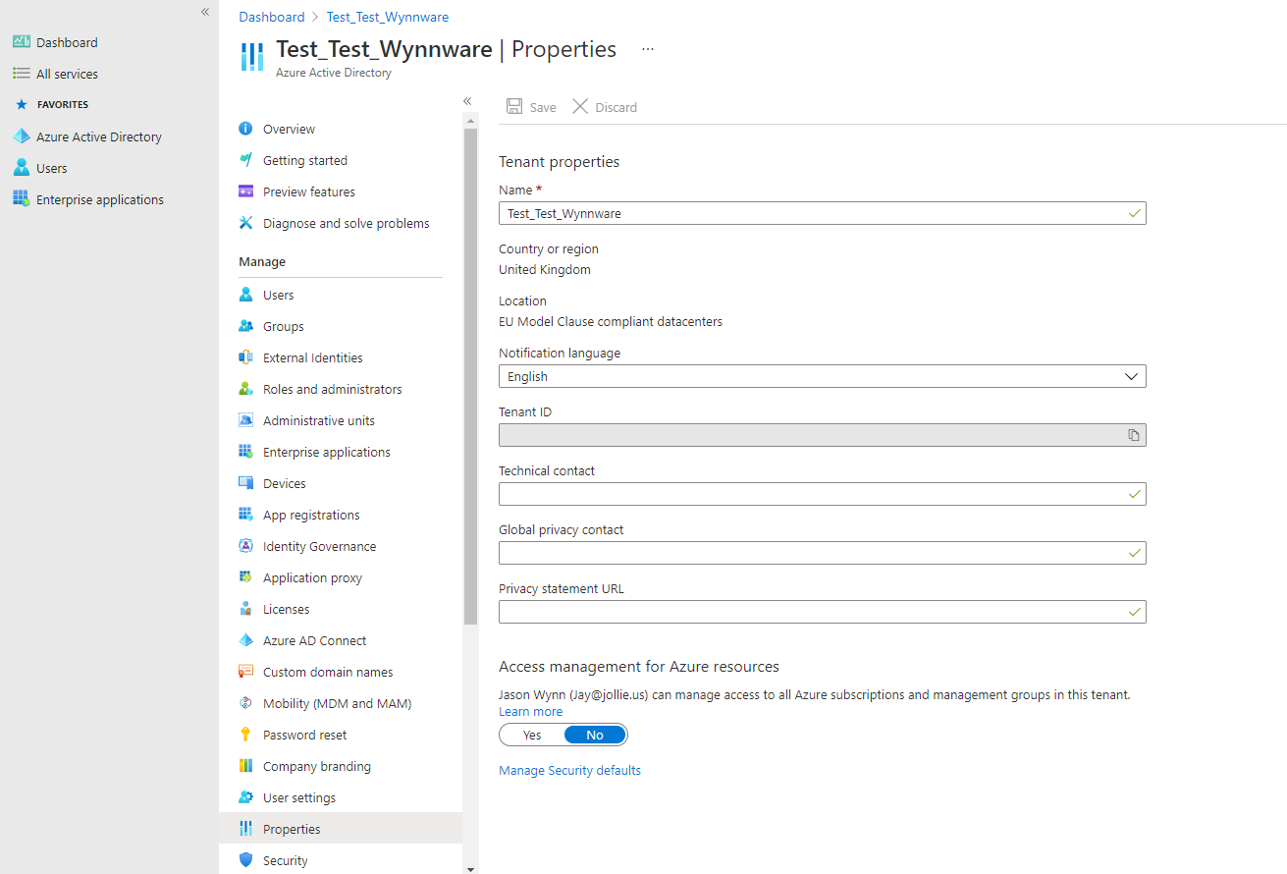Click the Name input field
The height and width of the screenshot is (874, 1287).
[x=822, y=213]
